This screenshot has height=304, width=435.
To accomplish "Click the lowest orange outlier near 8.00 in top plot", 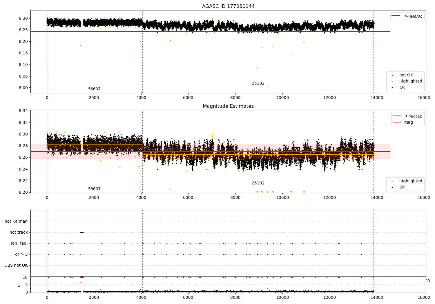I will click(x=267, y=86).
